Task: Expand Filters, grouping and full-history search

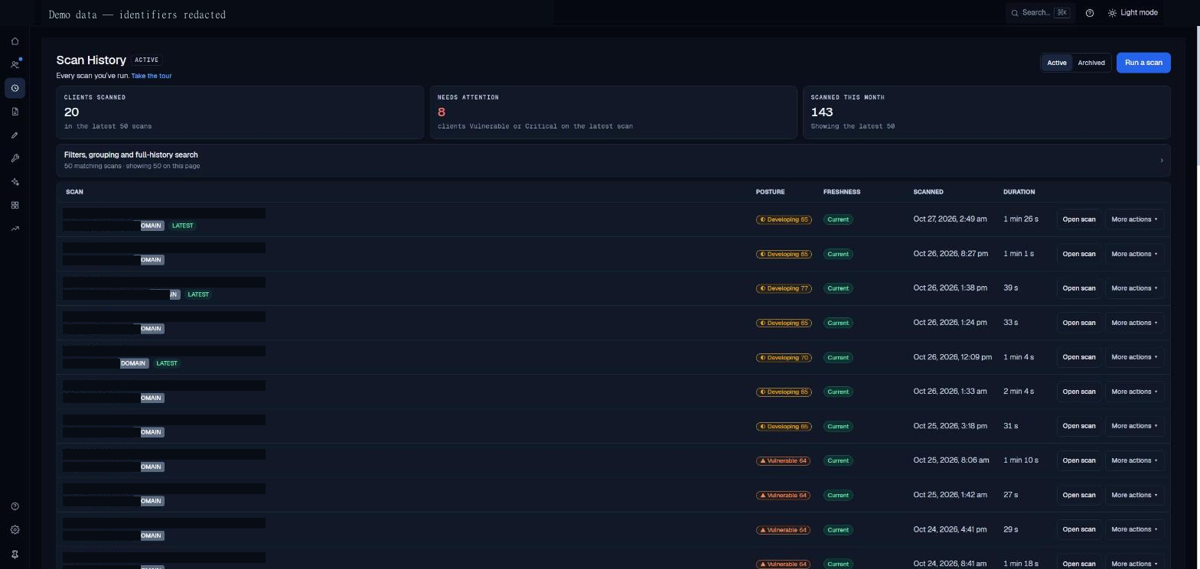Action: pos(613,160)
